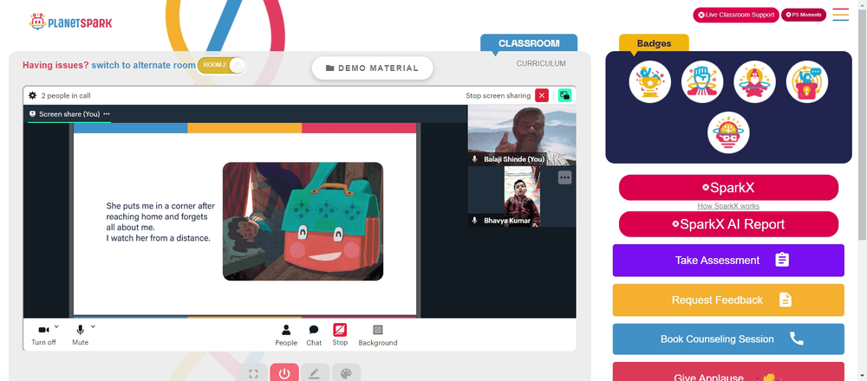
Task: Open the Background effects option
Action: coord(378,335)
